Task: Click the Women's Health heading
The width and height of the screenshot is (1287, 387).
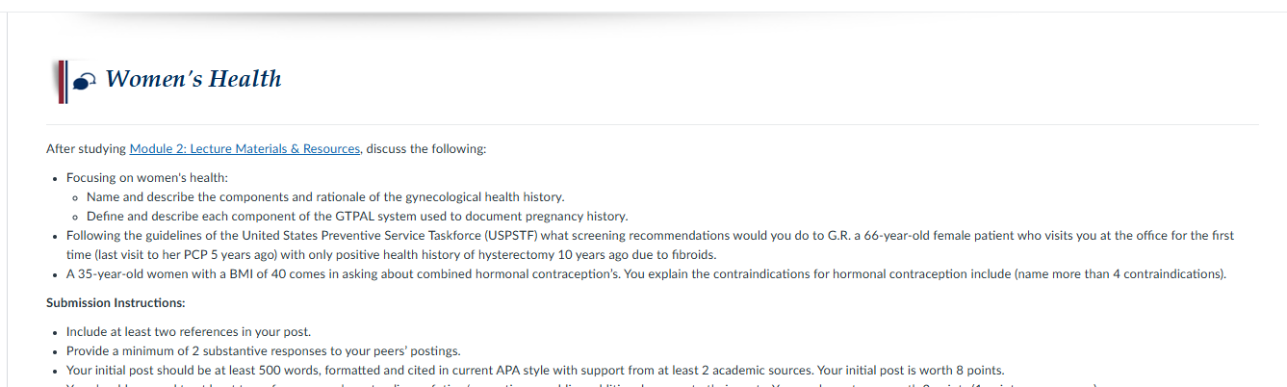Action: click(x=193, y=79)
